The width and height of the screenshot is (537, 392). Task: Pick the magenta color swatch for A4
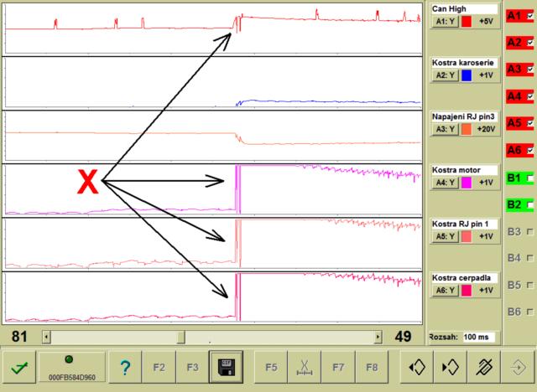pyautogui.click(x=467, y=183)
